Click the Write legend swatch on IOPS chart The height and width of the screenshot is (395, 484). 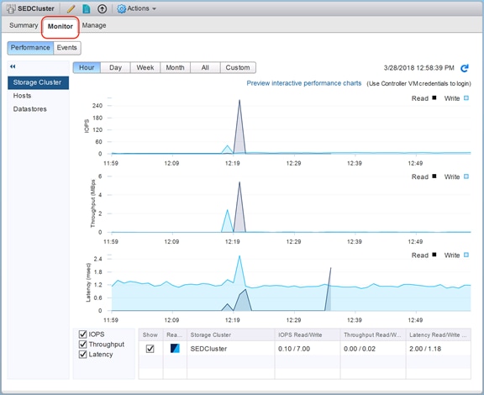click(466, 97)
